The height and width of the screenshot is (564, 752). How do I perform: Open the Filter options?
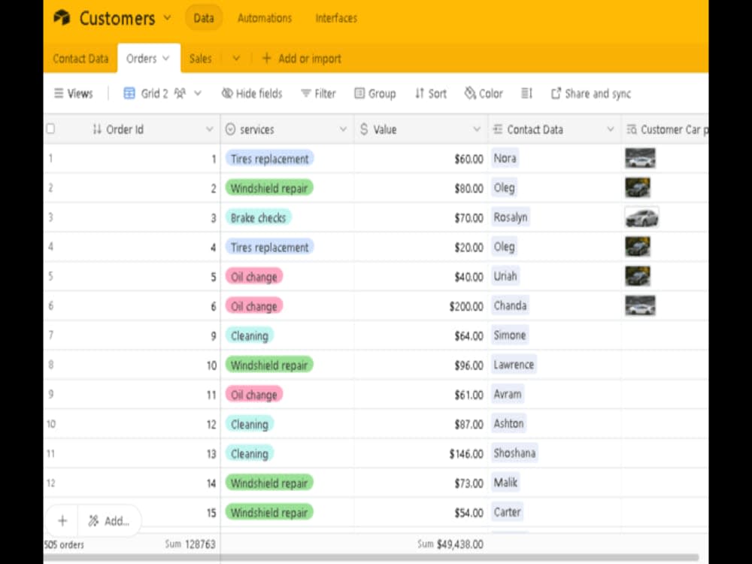(x=319, y=93)
